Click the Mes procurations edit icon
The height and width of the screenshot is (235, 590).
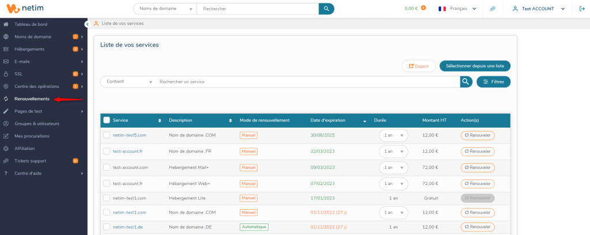coord(6,136)
